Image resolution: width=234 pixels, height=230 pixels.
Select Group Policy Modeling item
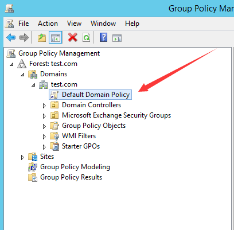click(75, 167)
